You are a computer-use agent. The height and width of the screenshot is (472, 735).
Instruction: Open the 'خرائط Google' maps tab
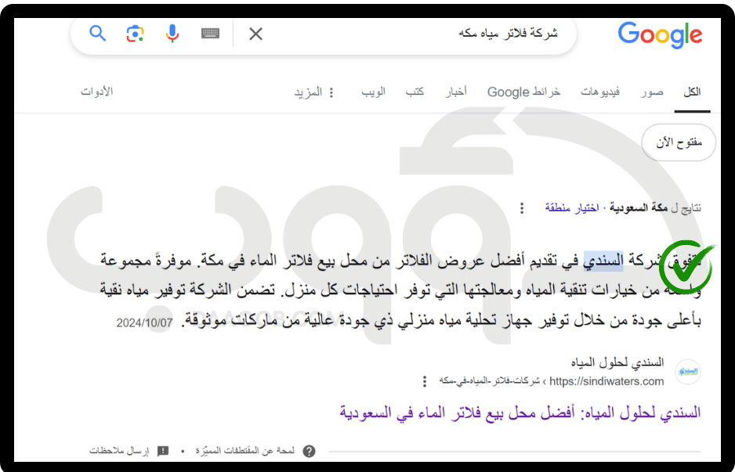coord(523,92)
